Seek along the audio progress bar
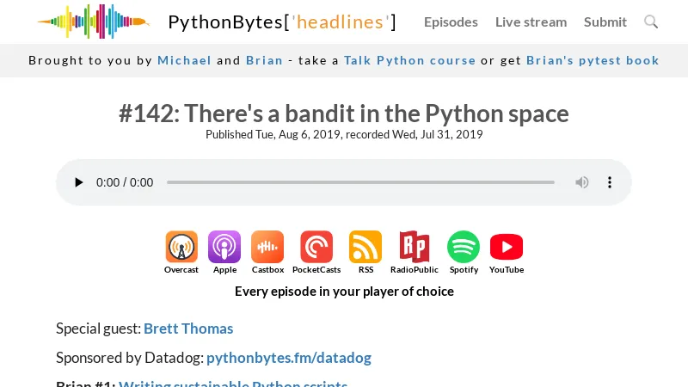The width and height of the screenshot is (688, 387). [360, 182]
